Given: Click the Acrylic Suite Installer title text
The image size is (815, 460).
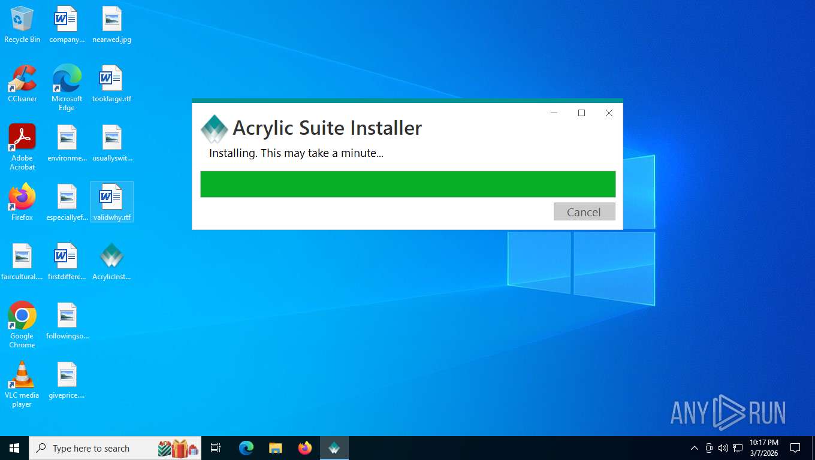Looking at the screenshot, I should (327, 128).
